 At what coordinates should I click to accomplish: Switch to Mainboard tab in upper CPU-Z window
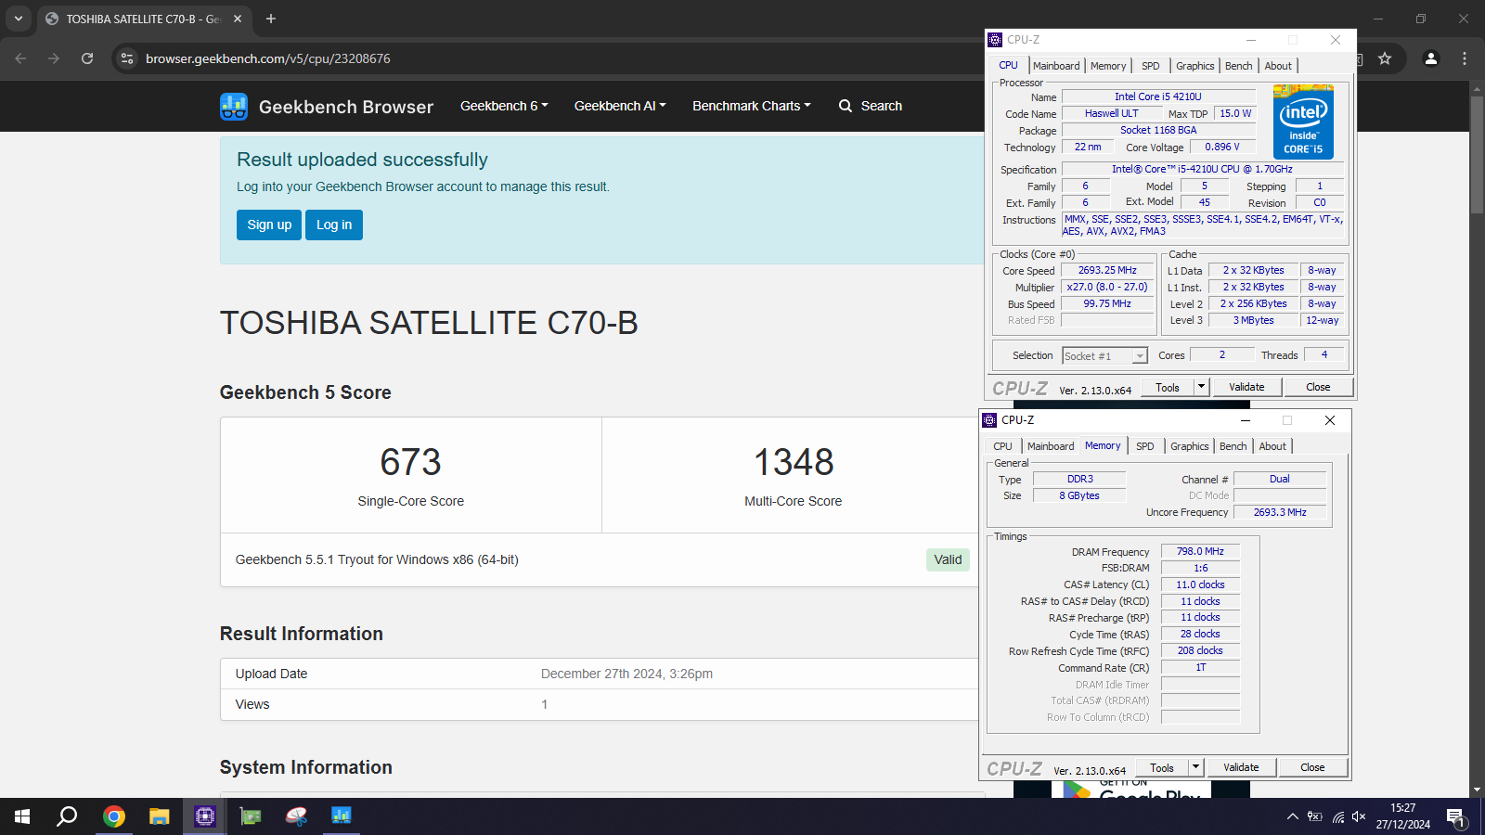pos(1056,66)
